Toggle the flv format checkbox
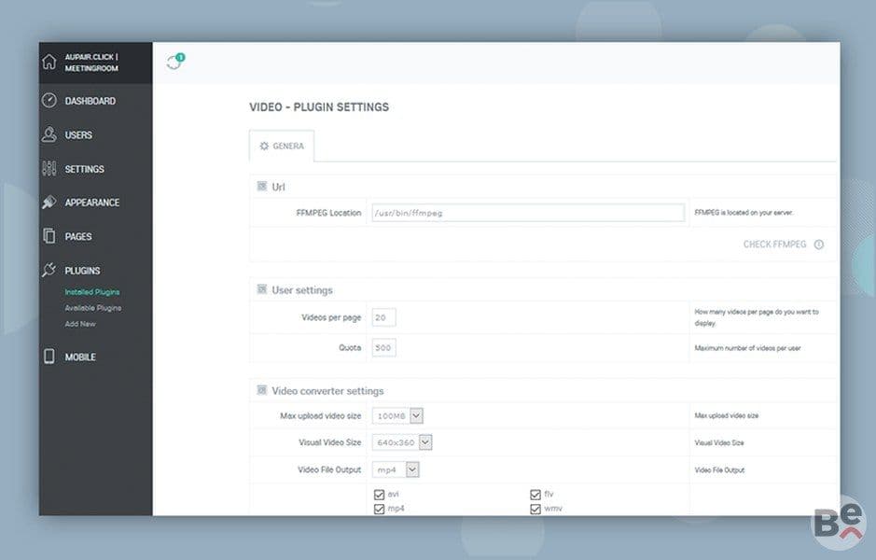Screen dimensions: 876x560 pos(535,495)
